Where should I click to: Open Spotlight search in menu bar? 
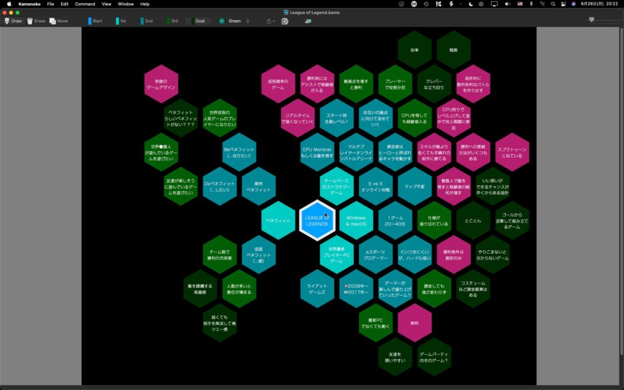[553, 4]
